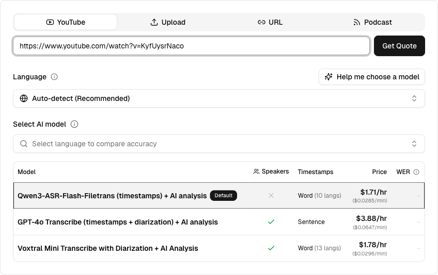Click Sentence timestamp cell
The width and height of the screenshot is (438, 275).
(311, 222)
